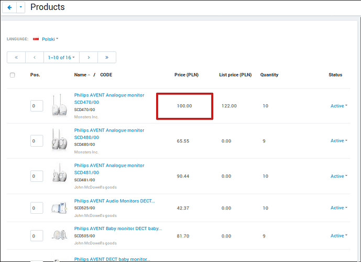
Task: Click price value 81.70
Action: pos(183,236)
